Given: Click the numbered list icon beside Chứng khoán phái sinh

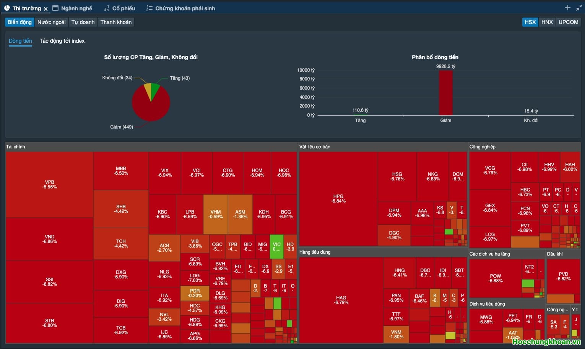Looking at the screenshot, I should (149, 8).
